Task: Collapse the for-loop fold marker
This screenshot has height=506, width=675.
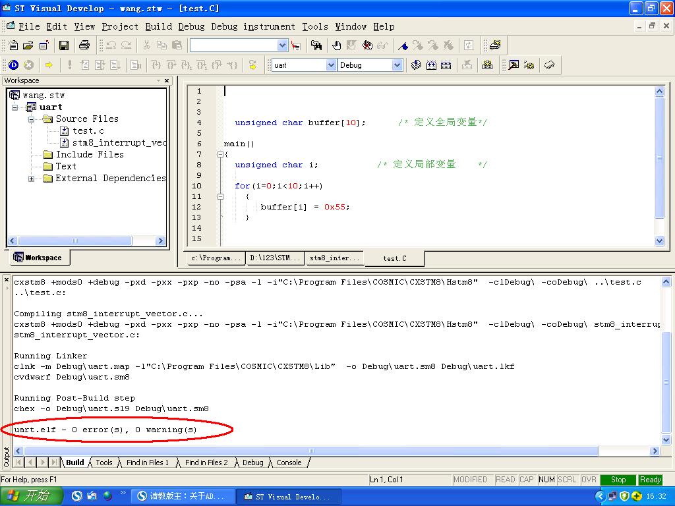Action: coord(220,196)
